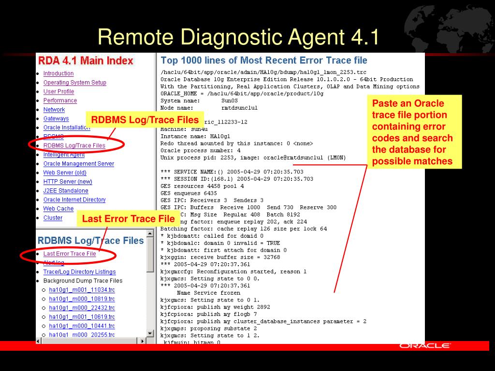Image resolution: width=495 pixels, height=371 pixels.
Task: Open the Cluster link
Action: (53, 218)
